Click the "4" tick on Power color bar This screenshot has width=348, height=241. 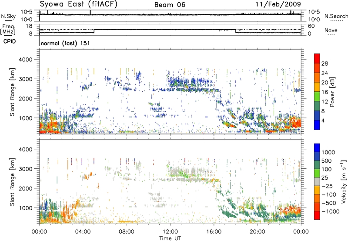point(323,120)
